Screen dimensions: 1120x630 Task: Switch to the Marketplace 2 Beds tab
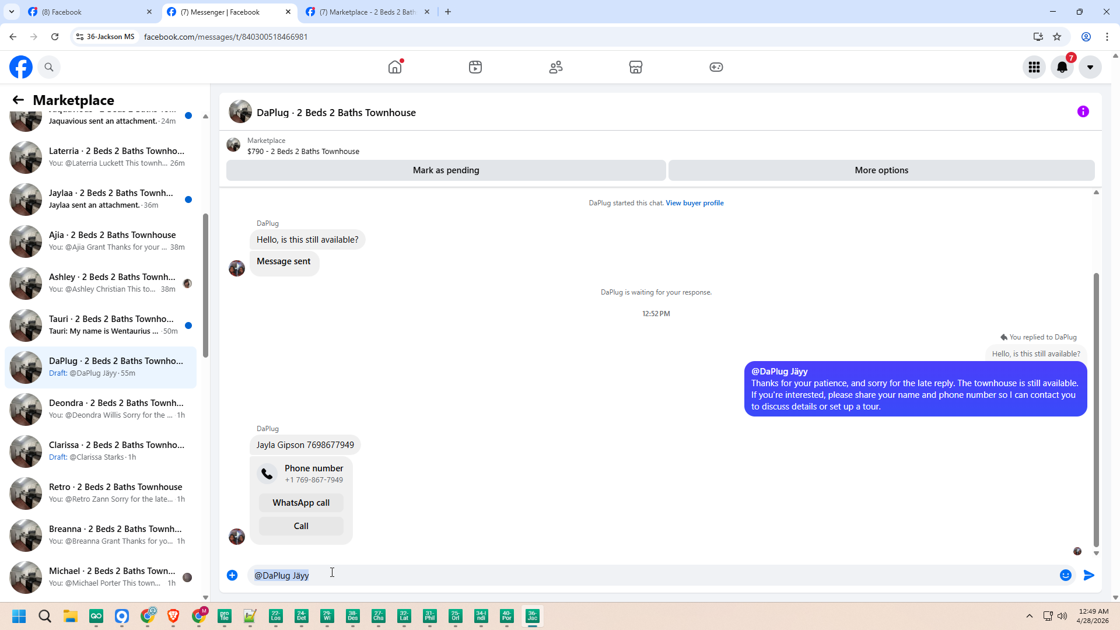coord(367,12)
